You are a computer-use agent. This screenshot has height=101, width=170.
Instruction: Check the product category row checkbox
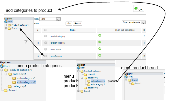click(x=46, y=36)
